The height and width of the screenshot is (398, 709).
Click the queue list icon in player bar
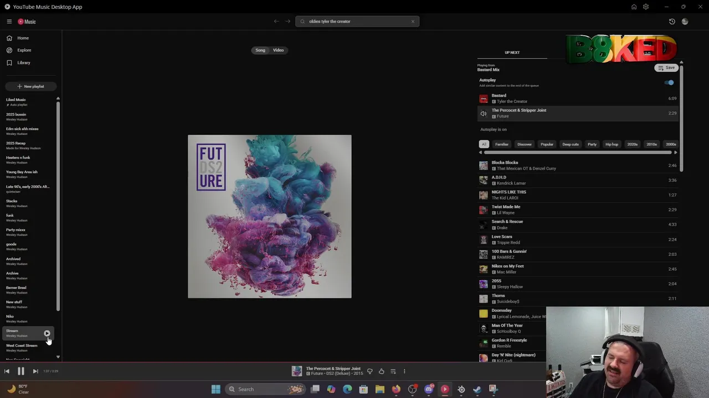[x=393, y=371]
